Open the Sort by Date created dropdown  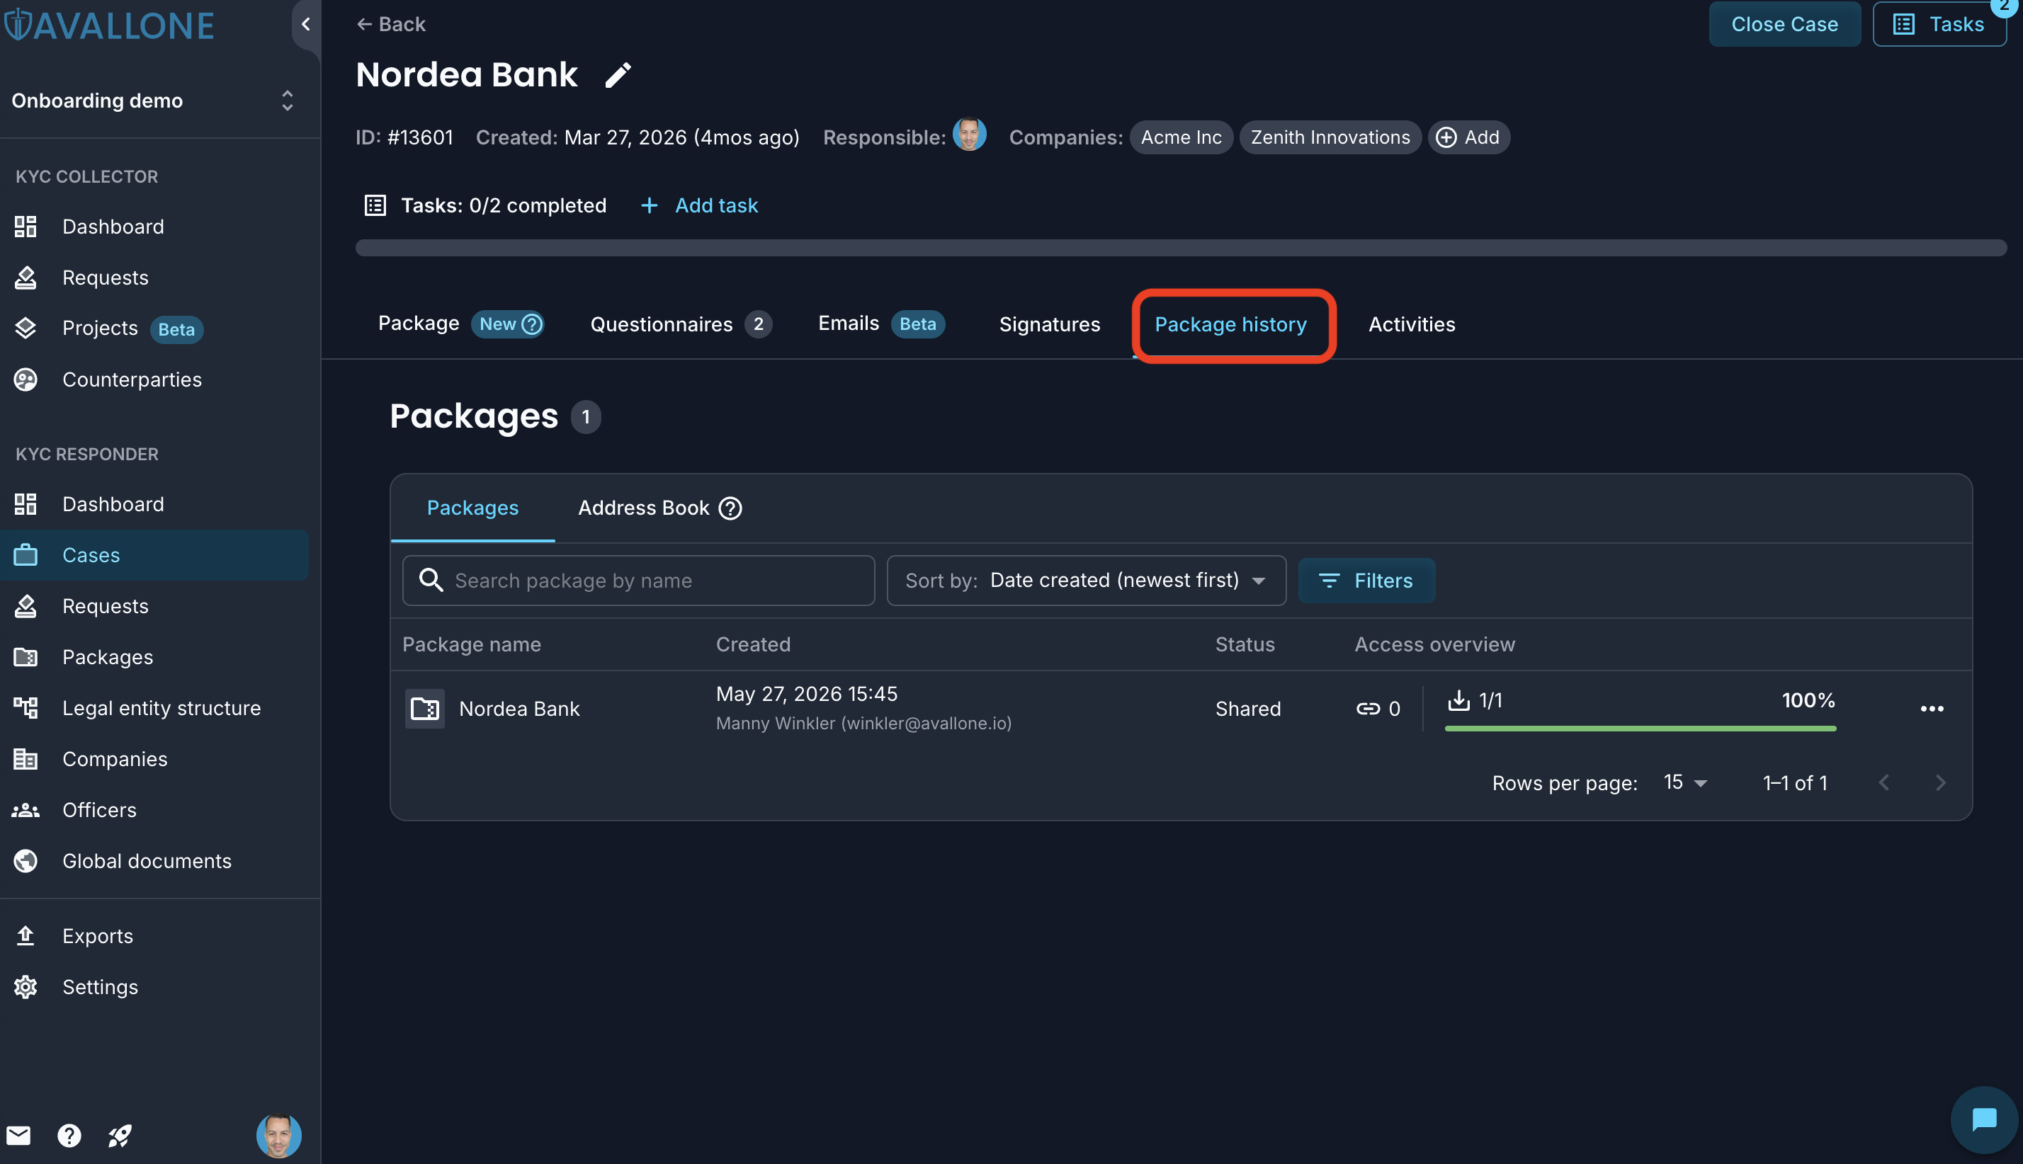(x=1086, y=581)
